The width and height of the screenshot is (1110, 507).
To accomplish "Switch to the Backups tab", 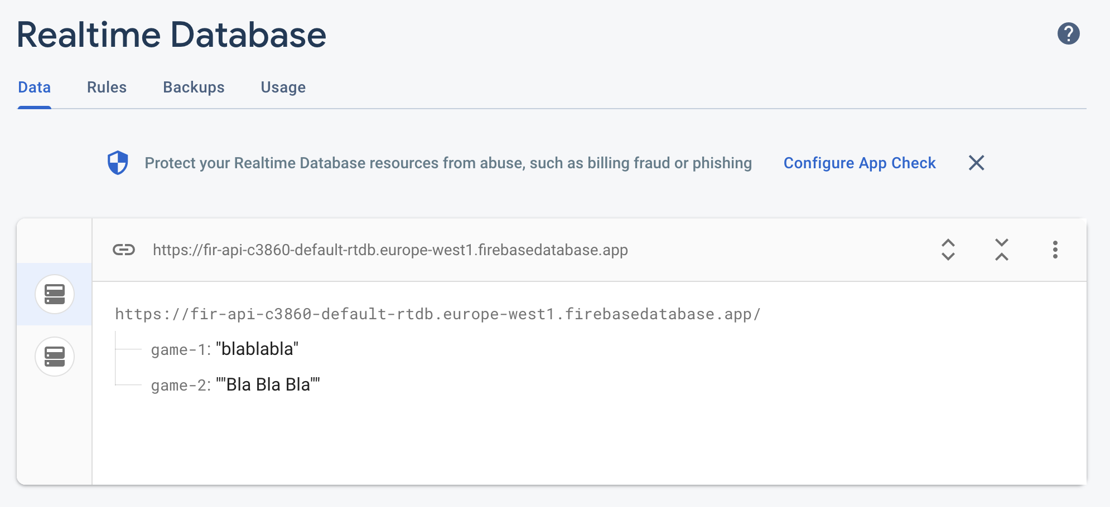I will click(194, 87).
